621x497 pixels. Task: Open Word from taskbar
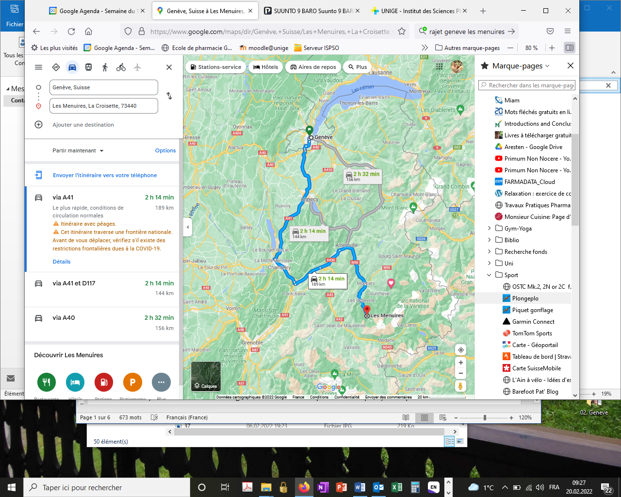(360, 487)
